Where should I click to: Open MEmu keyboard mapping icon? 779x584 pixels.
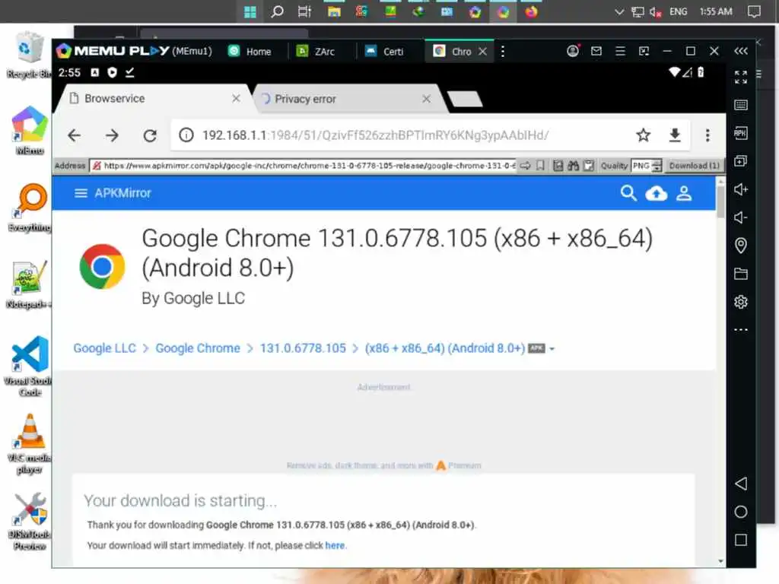pyautogui.click(x=741, y=105)
